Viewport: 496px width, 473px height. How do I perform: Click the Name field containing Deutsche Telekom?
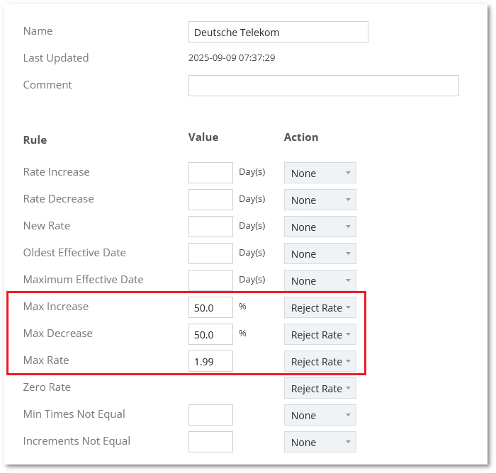point(278,32)
